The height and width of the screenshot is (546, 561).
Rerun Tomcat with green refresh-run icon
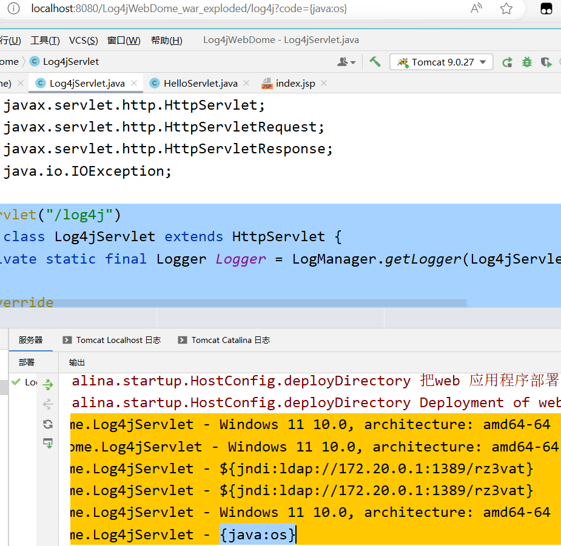point(507,62)
